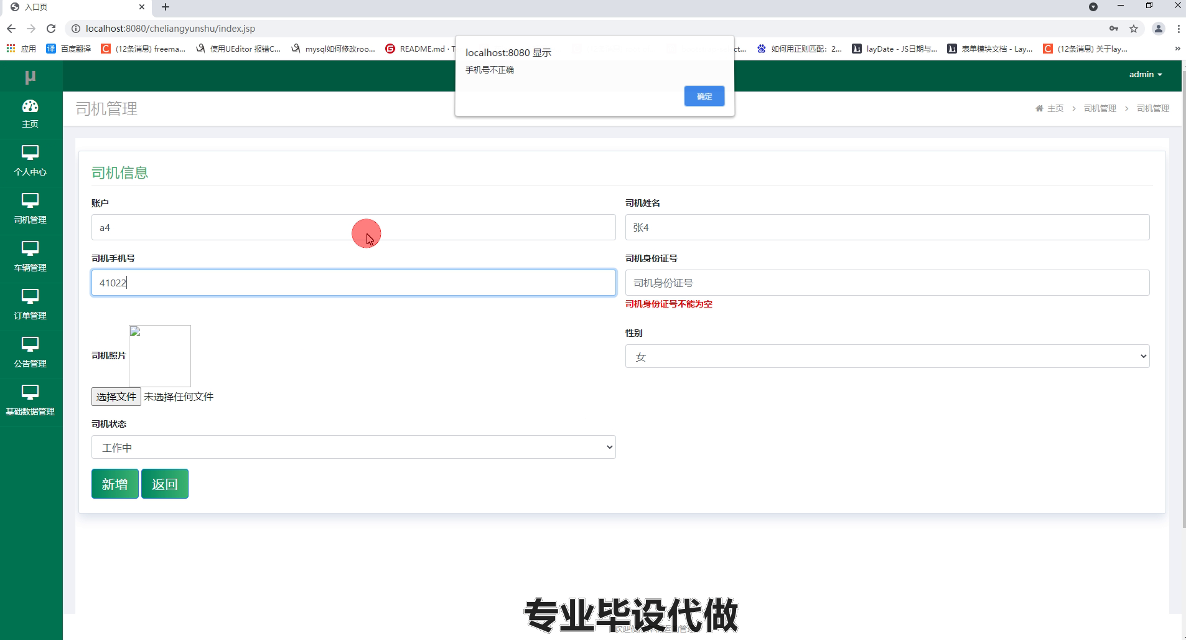The width and height of the screenshot is (1186, 640).
Task: Open the browser profile avatar icon
Action: pyautogui.click(x=1158, y=29)
